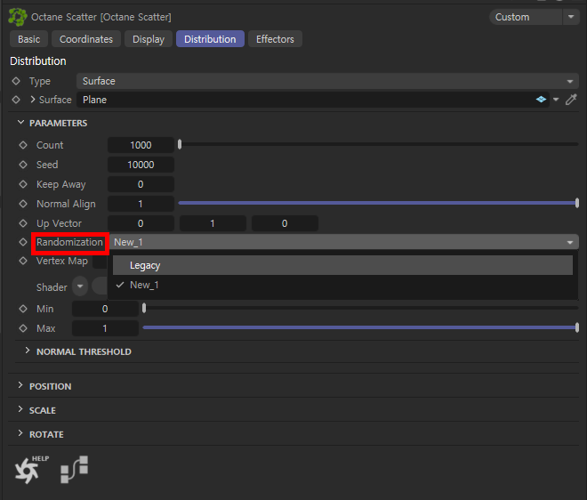Toggle keyframe diamond for Up Vector

[x=23, y=223]
